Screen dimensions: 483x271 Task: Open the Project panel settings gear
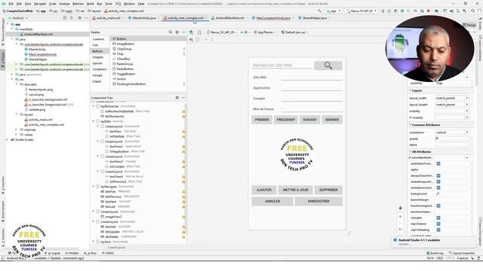(79, 18)
